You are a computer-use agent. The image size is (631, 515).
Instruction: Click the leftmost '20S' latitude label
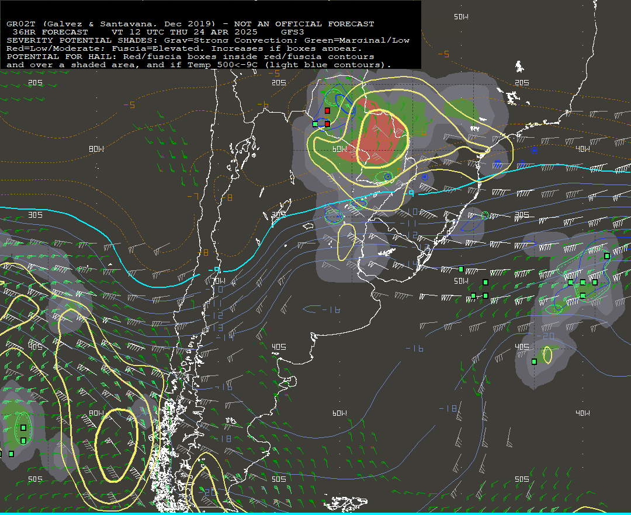coord(36,82)
